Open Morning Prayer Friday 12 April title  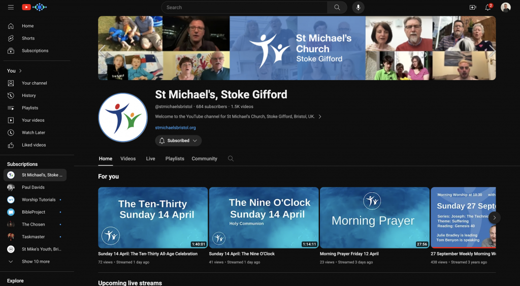point(349,254)
